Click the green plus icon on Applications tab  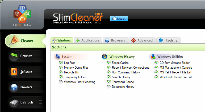[78, 40]
